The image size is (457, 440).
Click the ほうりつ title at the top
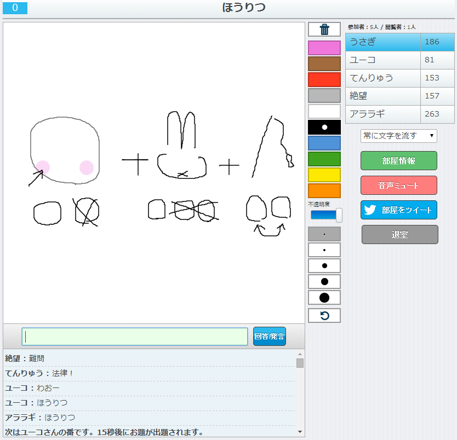pyautogui.click(x=244, y=8)
